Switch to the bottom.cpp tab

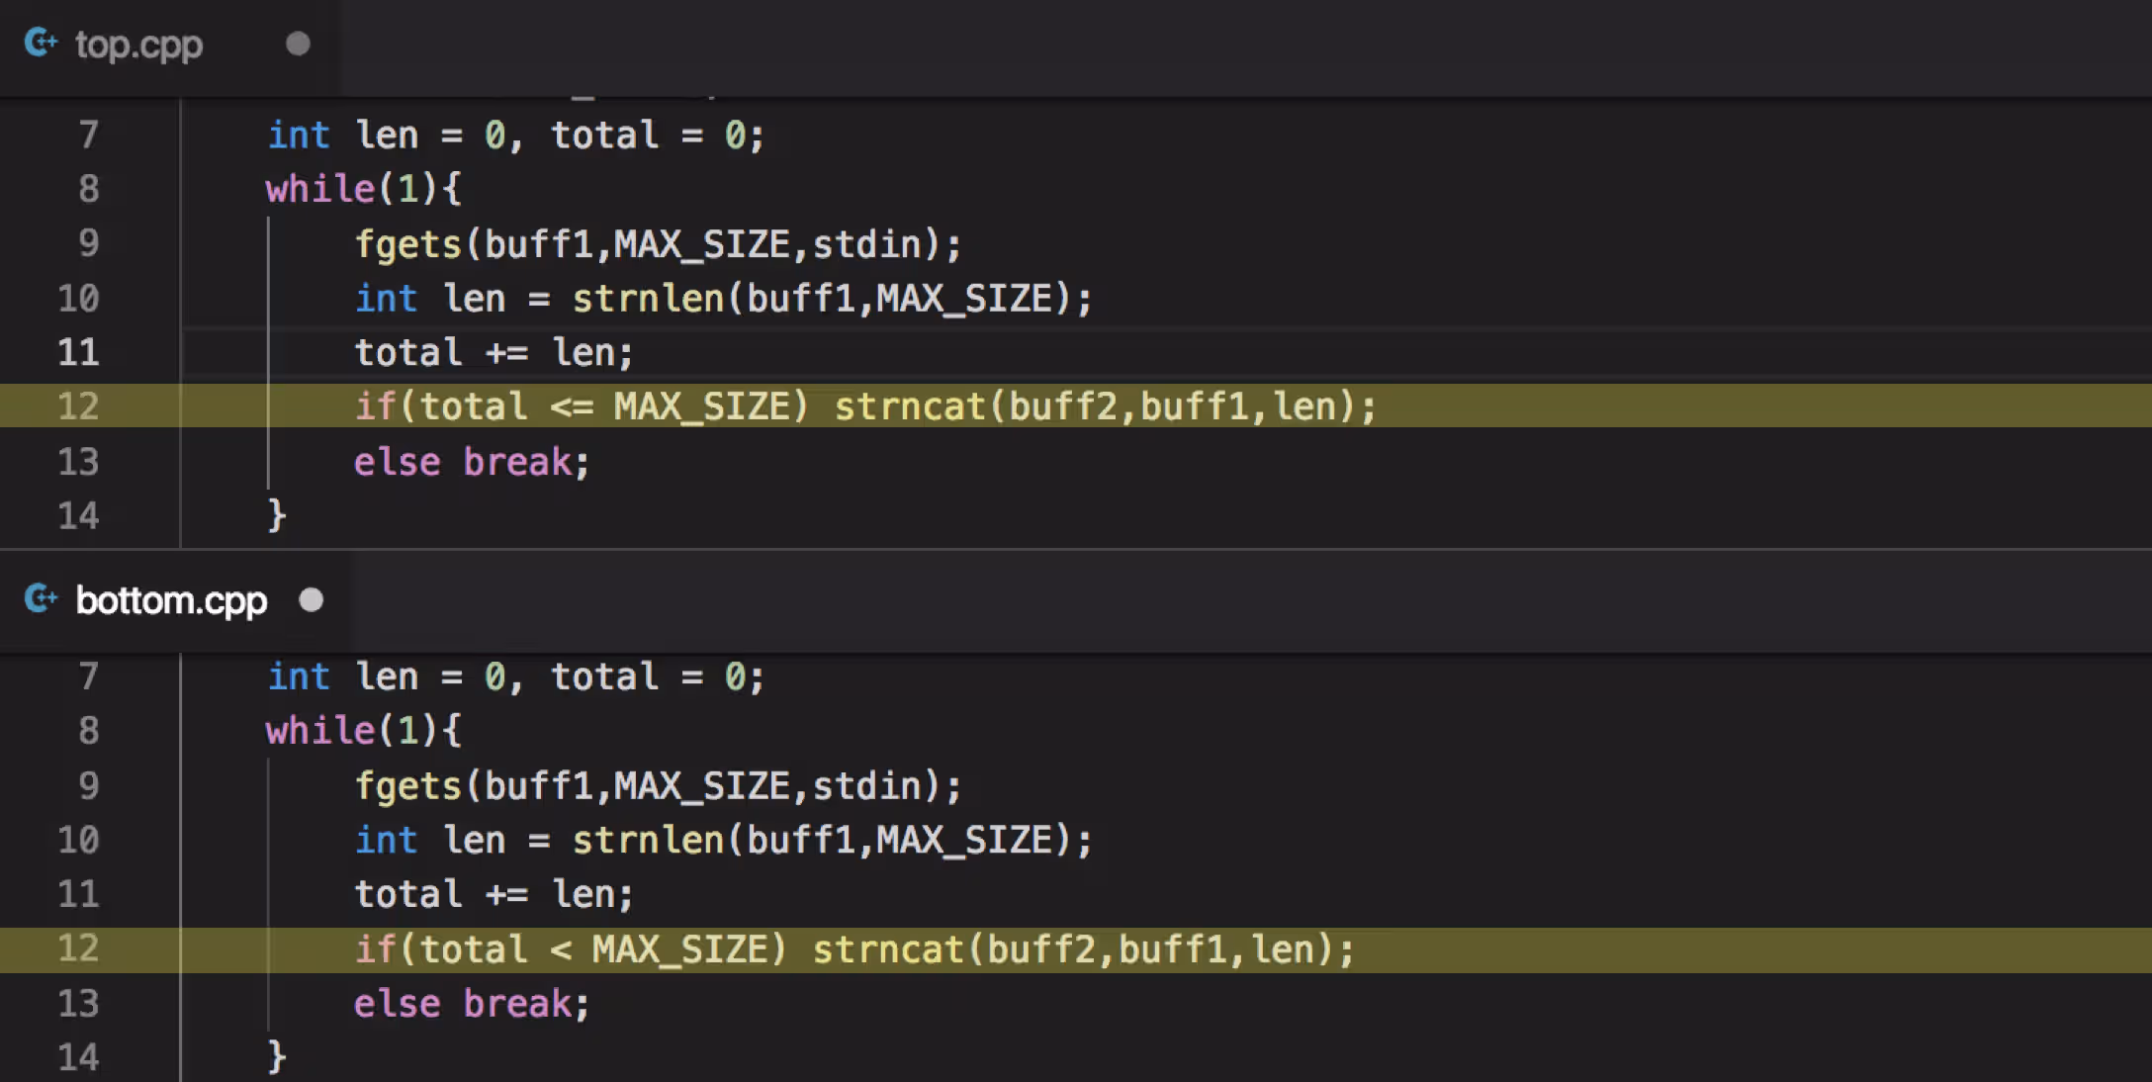pos(171,600)
